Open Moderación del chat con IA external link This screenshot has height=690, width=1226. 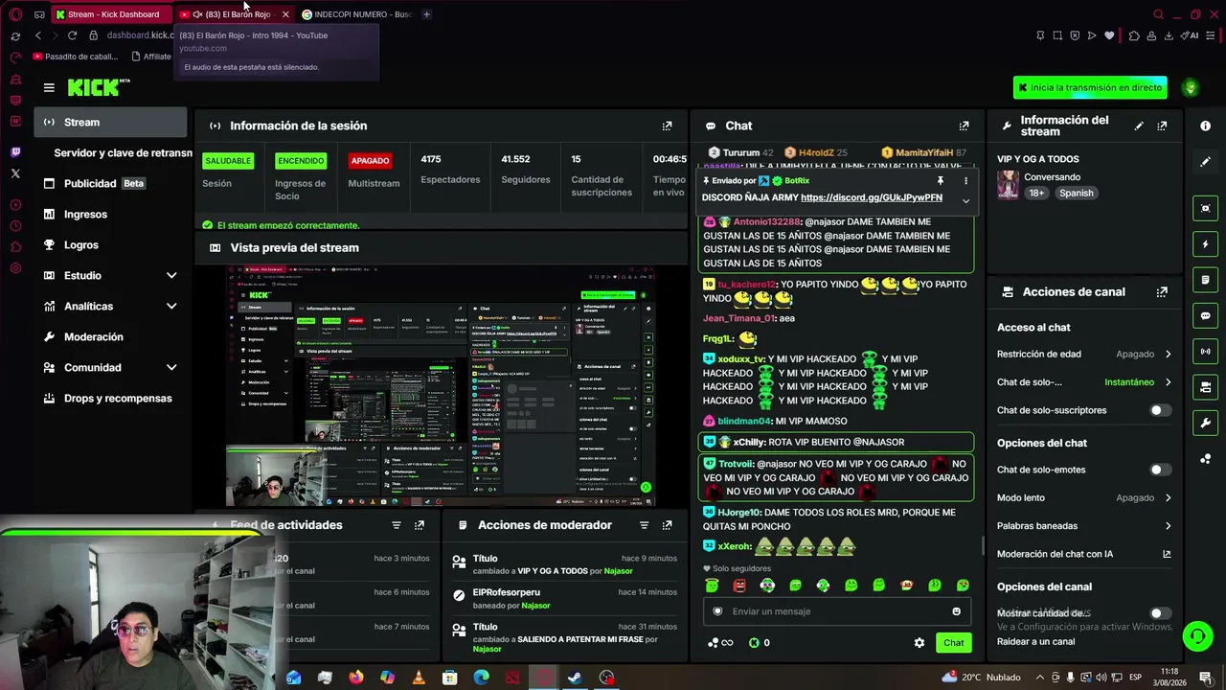click(x=1167, y=554)
